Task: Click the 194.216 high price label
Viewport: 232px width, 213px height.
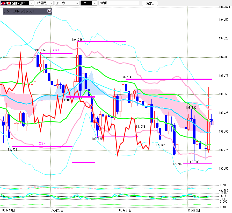Action: click(x=77, y=40)
